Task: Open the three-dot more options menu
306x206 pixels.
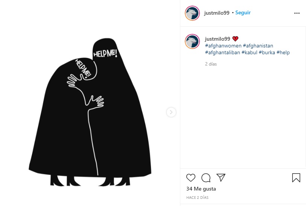Action: (x=297, y=13)
